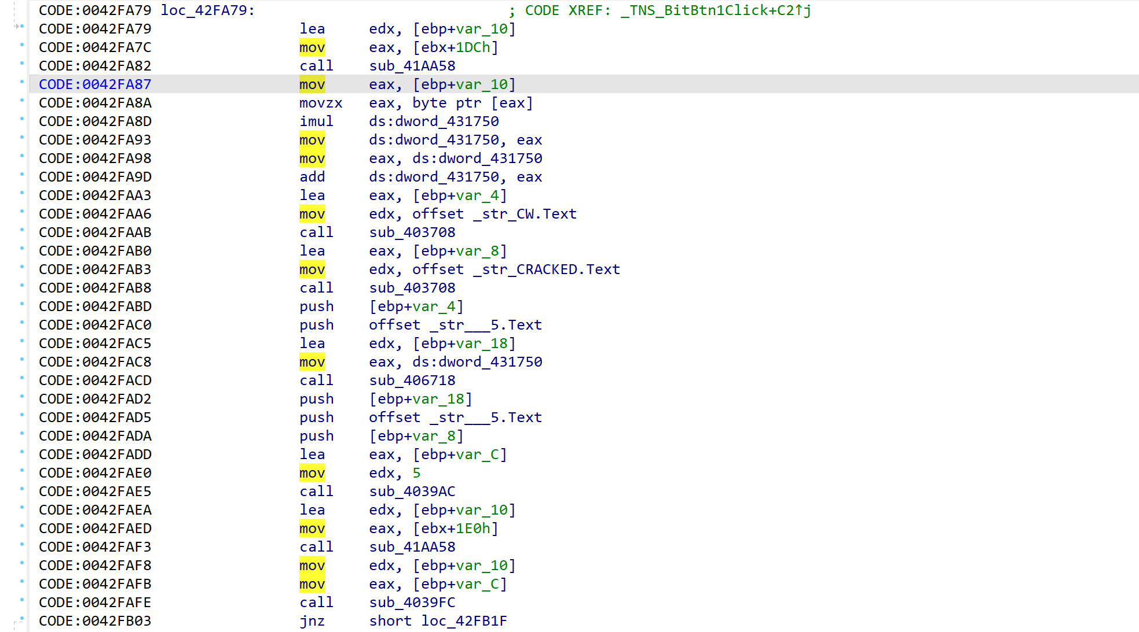Click [ebx+1E0h] operand
This screenshot has width=1139, height=632.
(x=456, y=528)
